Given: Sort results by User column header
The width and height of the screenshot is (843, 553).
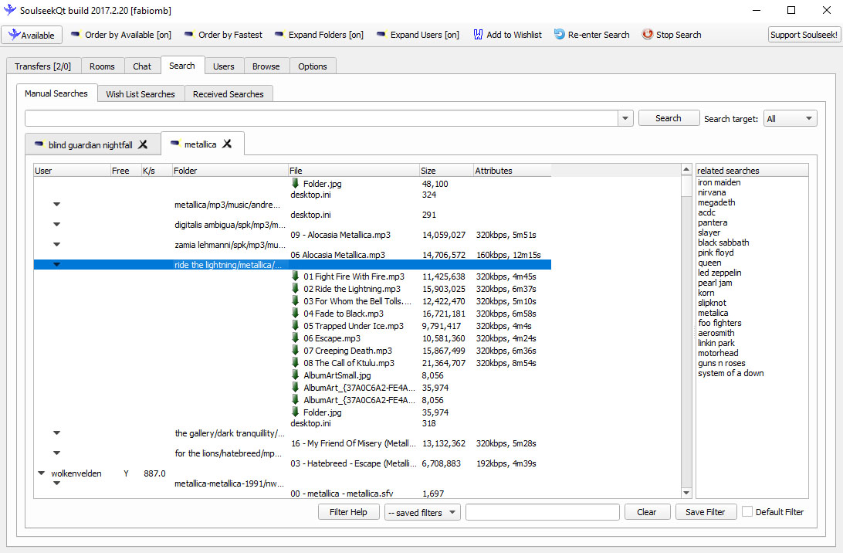Looking at the screenshot, I should tap(72, 171).
